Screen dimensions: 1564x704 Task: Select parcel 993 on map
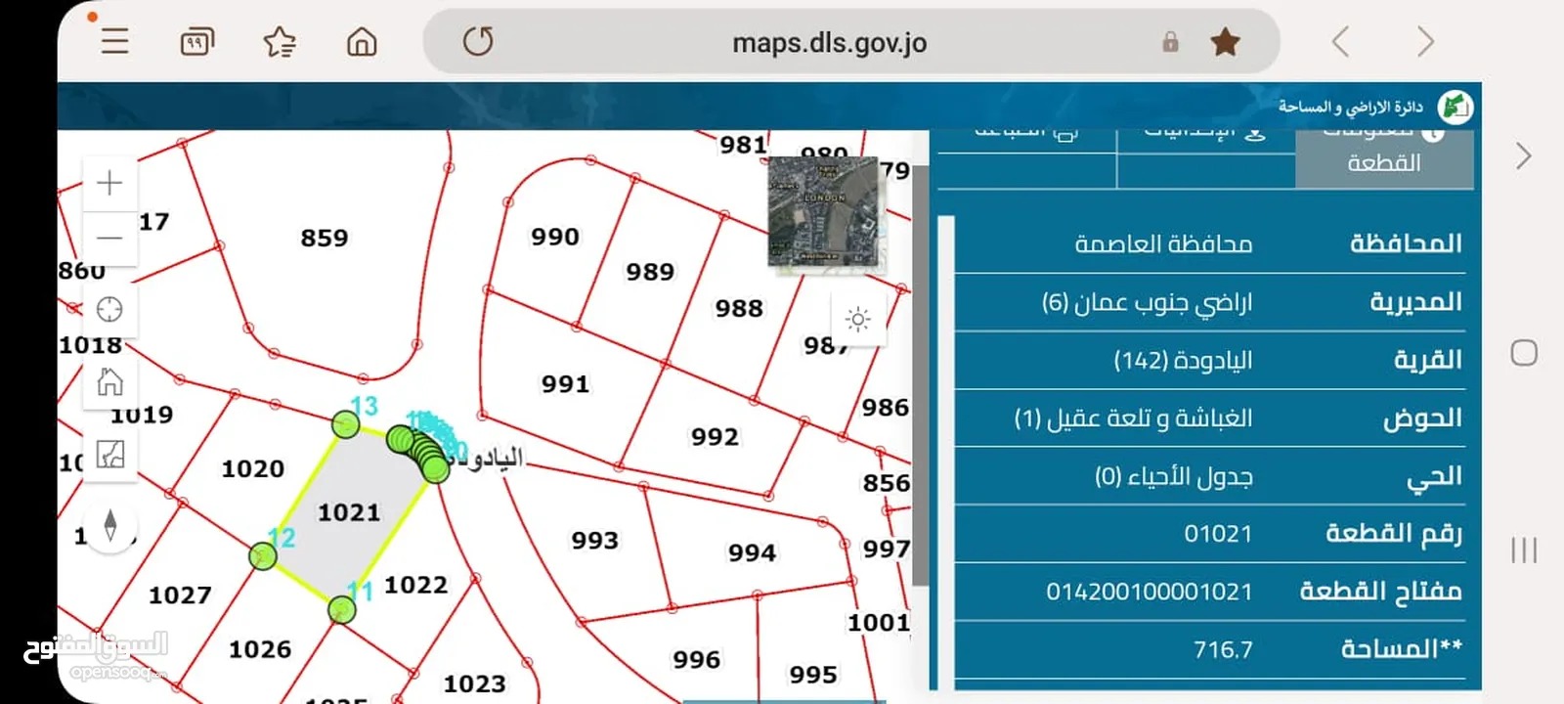595,541
